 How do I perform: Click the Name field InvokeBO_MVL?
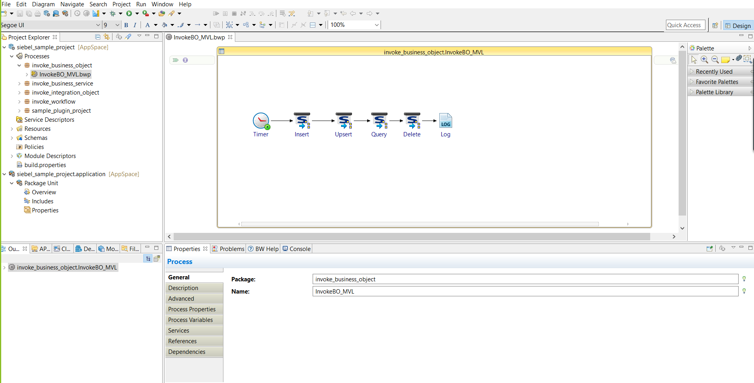525,291
